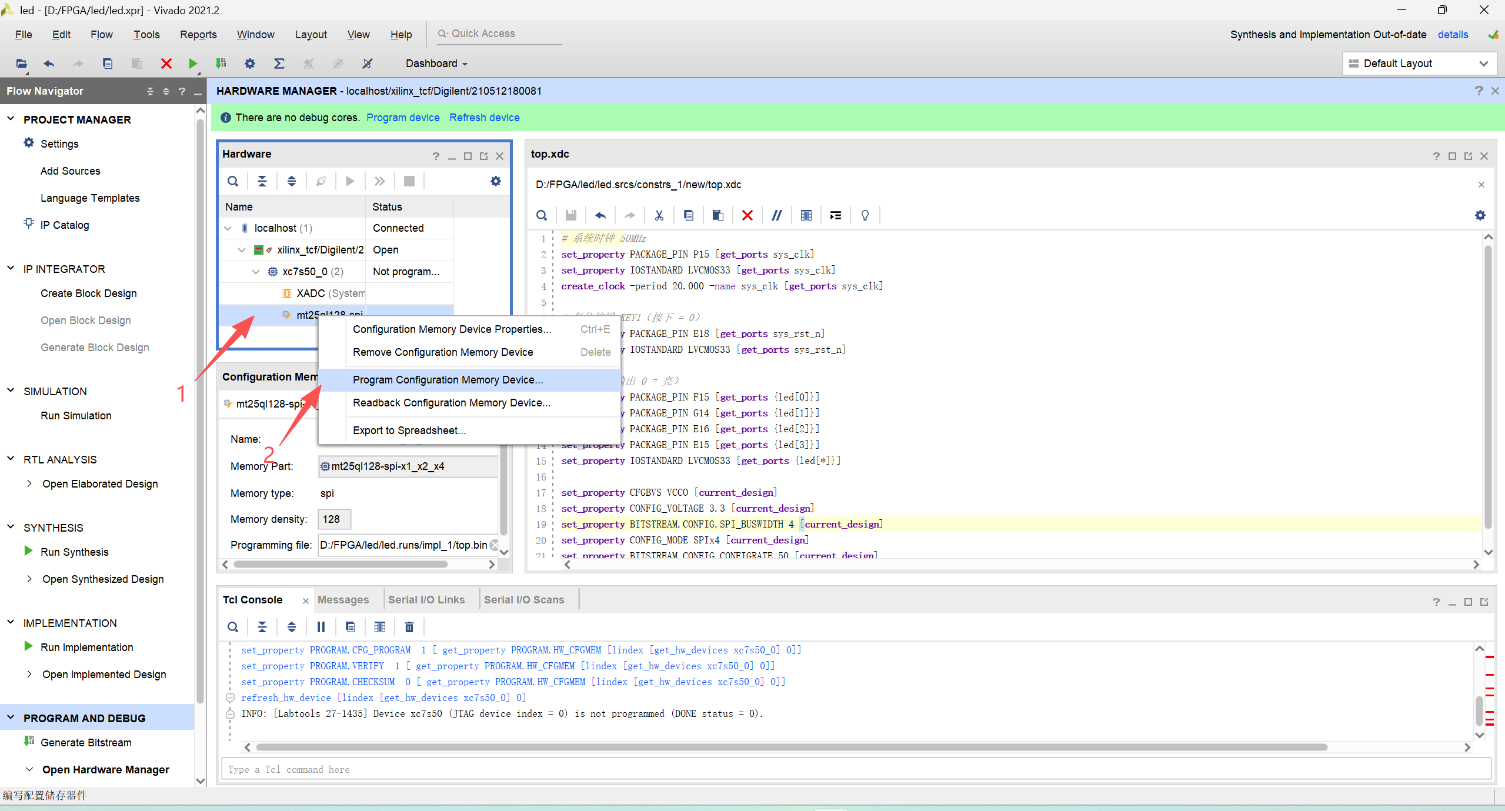
Task: Click the Program device link
Action: point(403,118)
